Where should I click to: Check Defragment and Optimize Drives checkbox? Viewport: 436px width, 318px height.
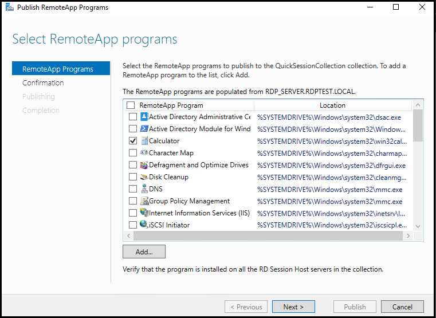coord(133,165)
